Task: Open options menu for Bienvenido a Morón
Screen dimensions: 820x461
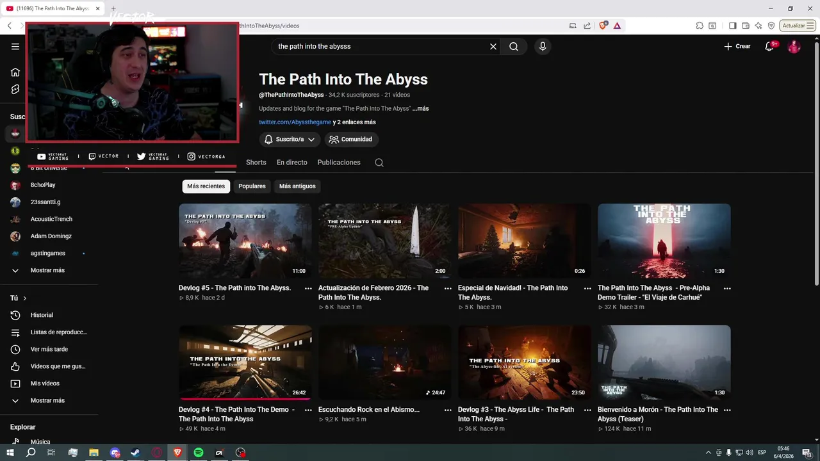Action: tap(727, 410)
